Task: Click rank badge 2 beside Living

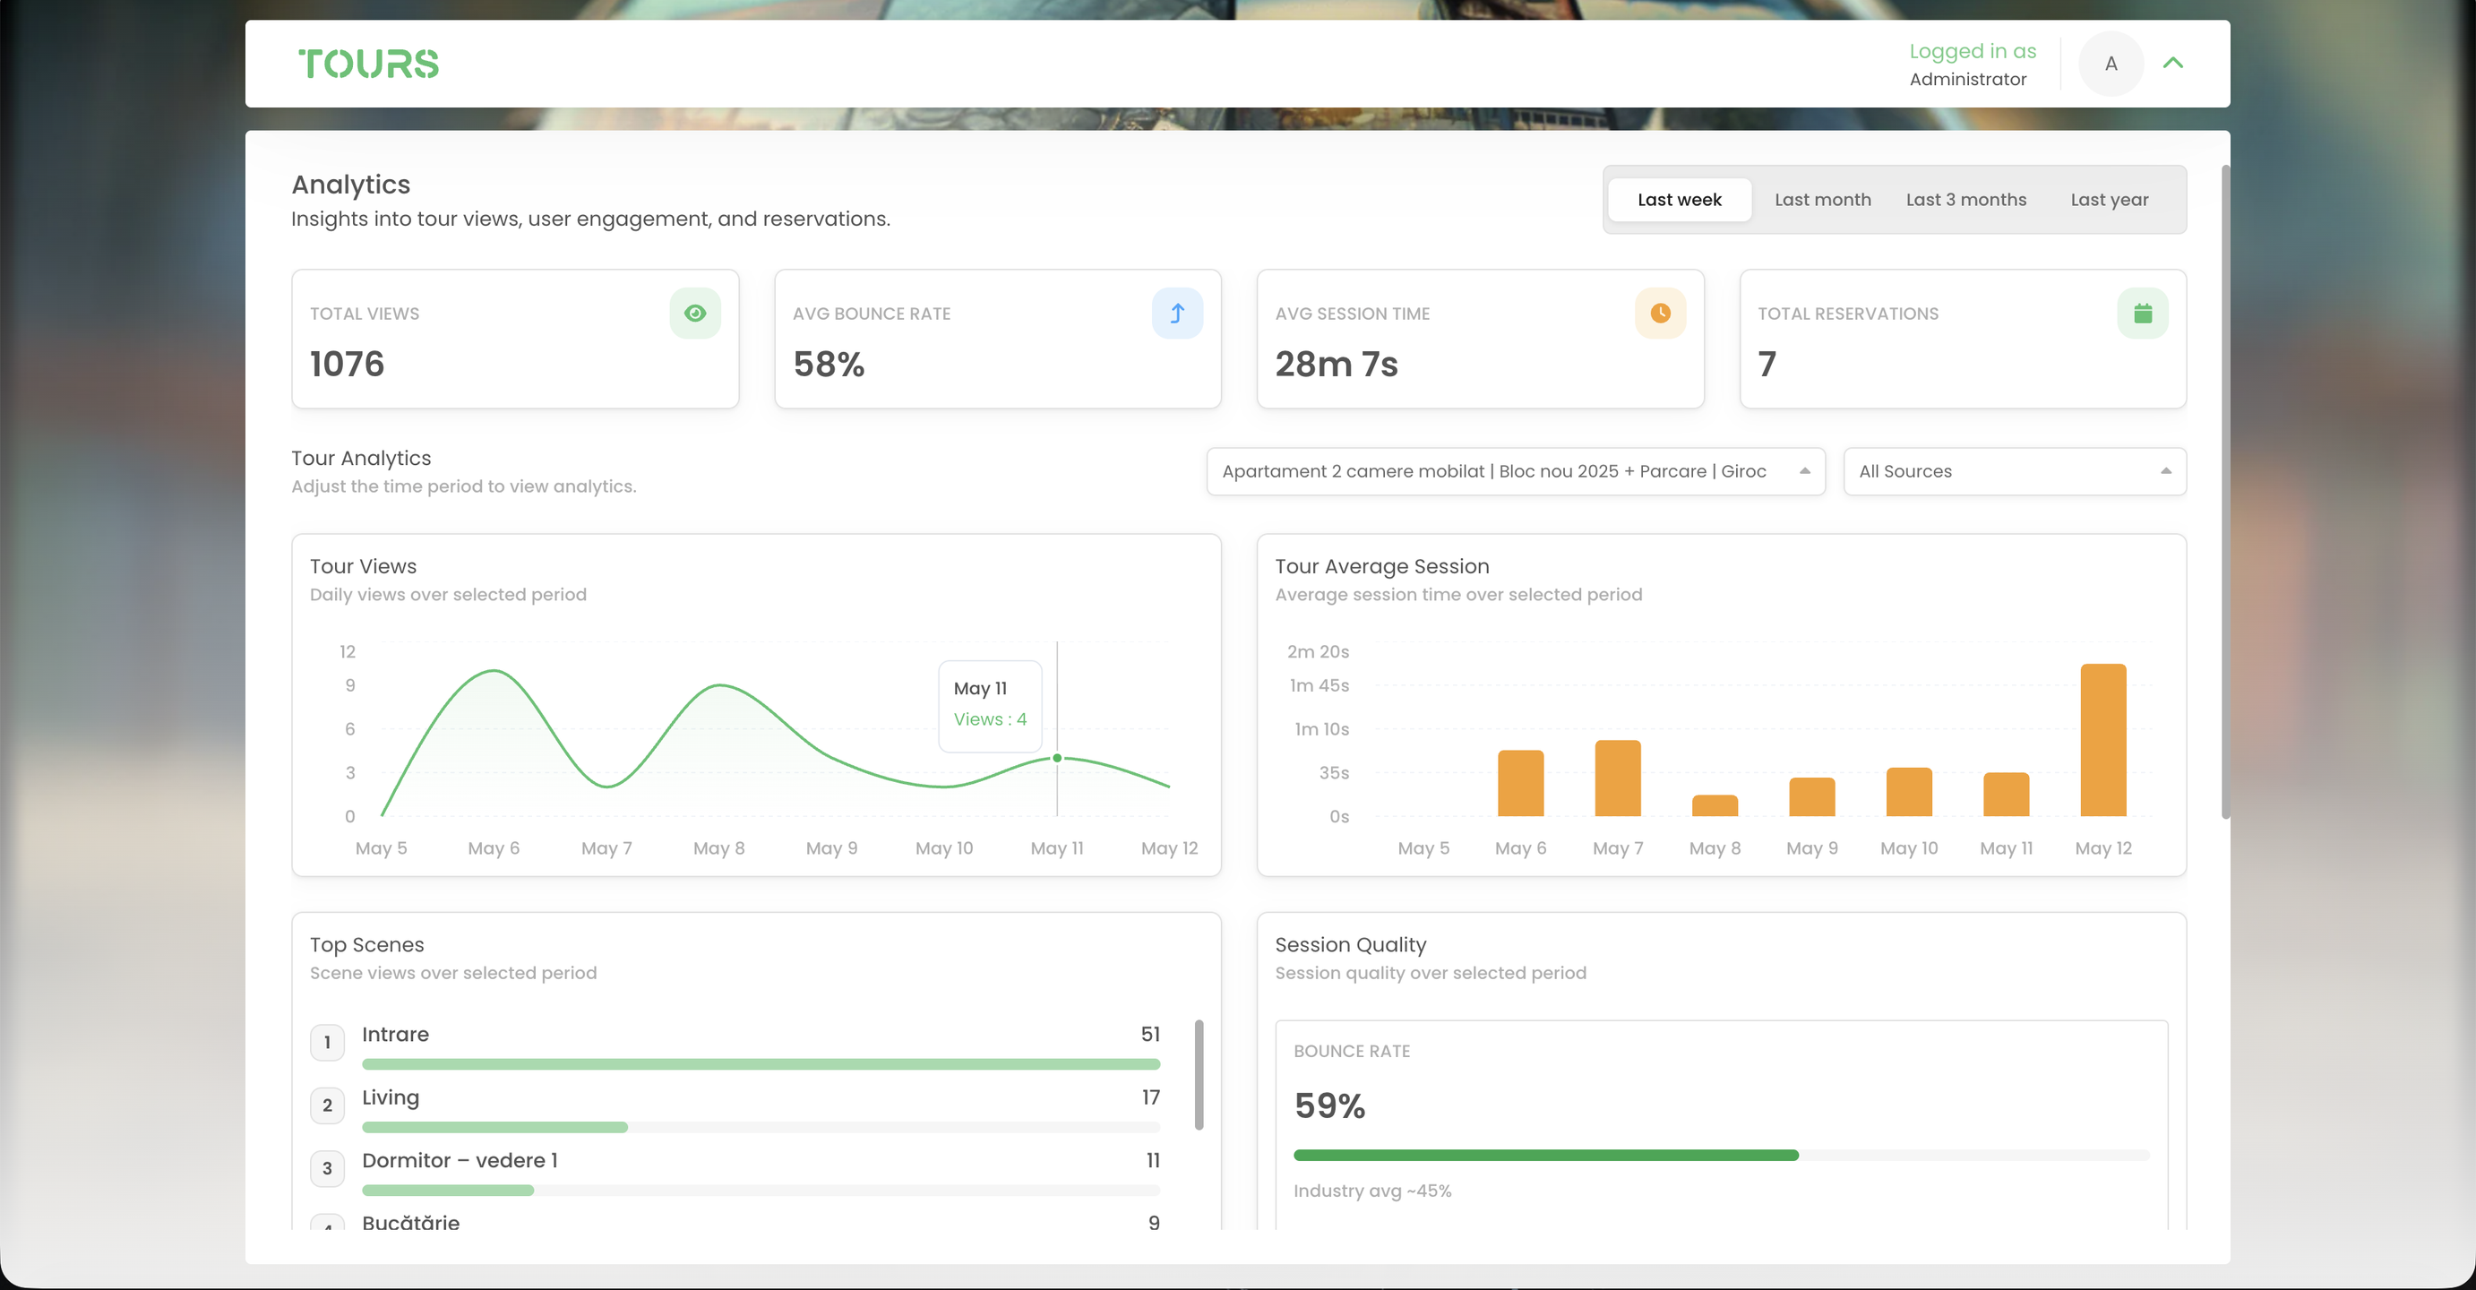Action: coord(327,1105)
